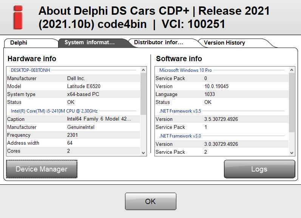
Task: Click Hardware info scroll up arrow
Action: (143, 70)
